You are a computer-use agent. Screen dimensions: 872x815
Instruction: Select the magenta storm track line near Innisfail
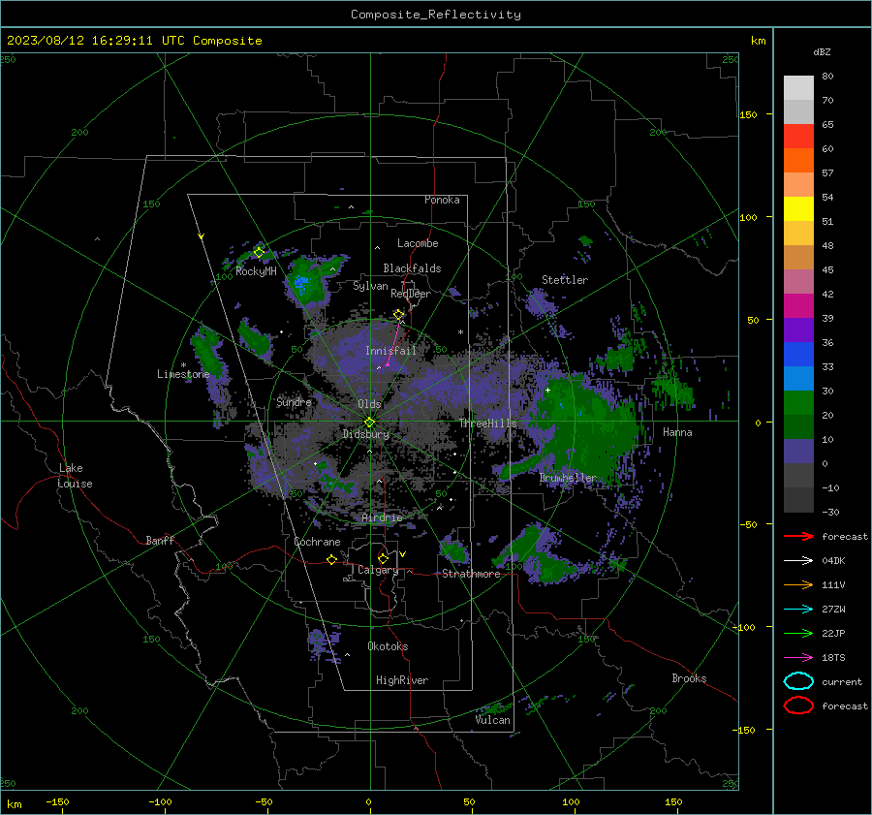click(x=393, y=340)
